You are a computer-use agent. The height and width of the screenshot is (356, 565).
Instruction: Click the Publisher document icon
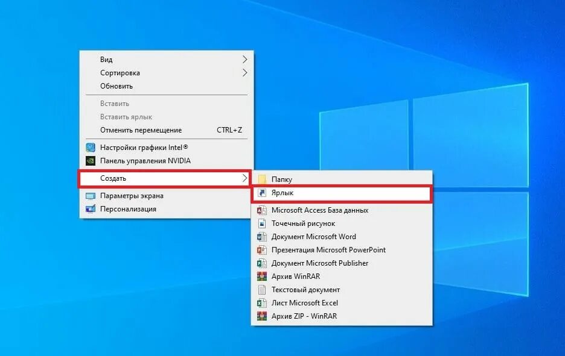(x=262, y=263)
